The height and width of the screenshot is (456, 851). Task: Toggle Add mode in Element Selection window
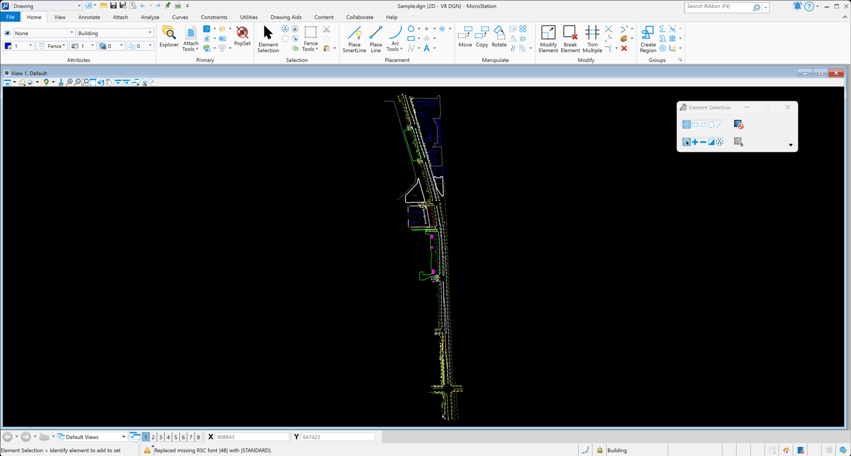(695, 142)
